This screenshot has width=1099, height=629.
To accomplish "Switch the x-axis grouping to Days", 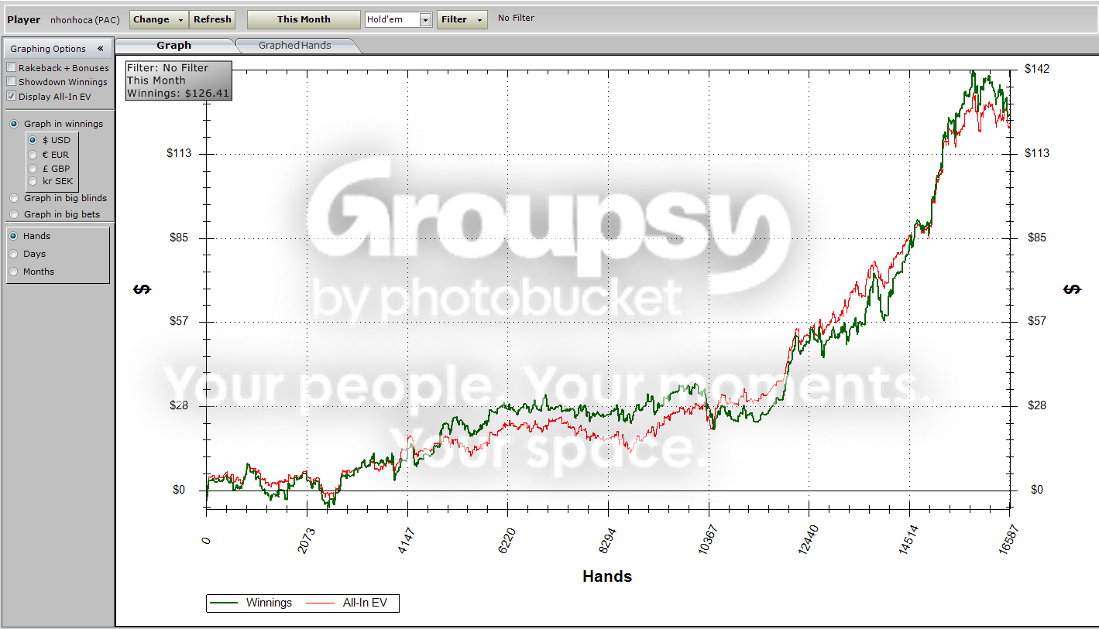I will click(x=14, y=254).
